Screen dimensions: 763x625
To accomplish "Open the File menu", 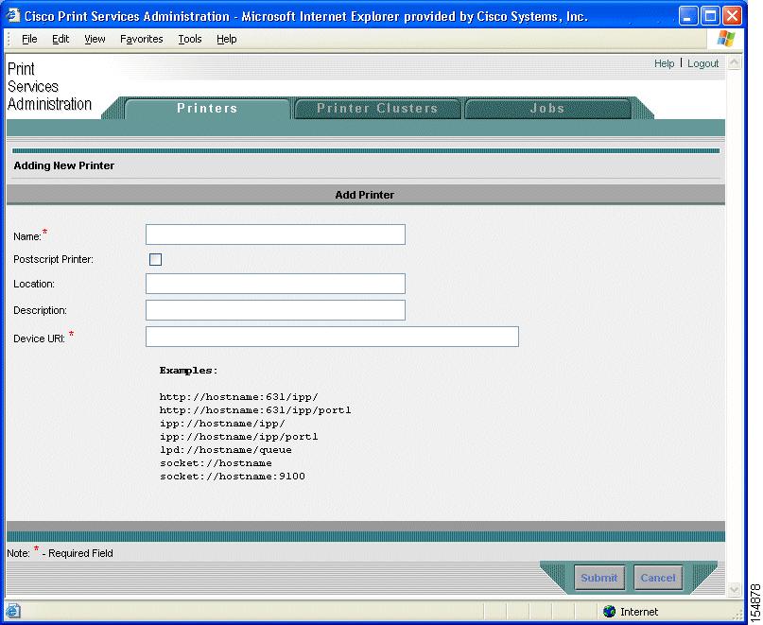I will tap(29, 39).
